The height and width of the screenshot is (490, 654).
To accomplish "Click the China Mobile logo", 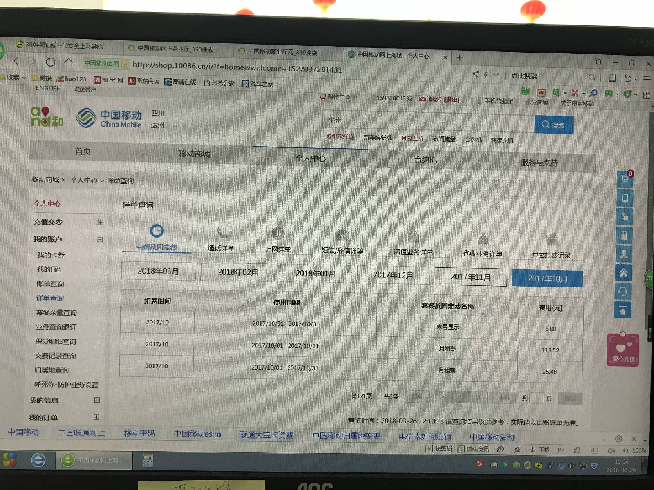I will tap(109, 118).
